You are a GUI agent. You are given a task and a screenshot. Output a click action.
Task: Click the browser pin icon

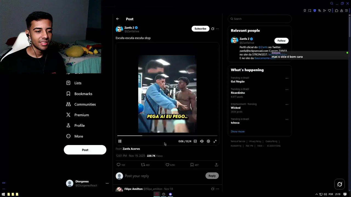coord(305,11)
